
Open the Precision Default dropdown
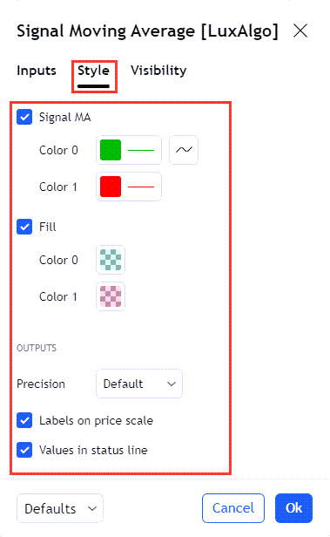139,384
